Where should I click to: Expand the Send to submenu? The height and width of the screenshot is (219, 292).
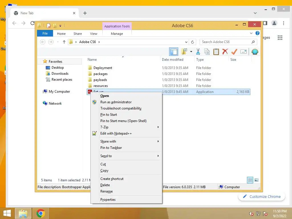(x=126, y=156)
